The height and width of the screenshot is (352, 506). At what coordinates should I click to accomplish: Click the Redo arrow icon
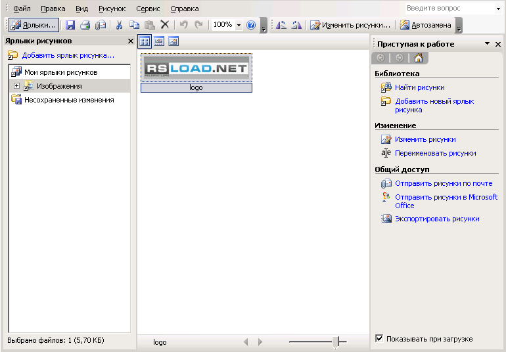pyautogui.click(x=198, y=25)
